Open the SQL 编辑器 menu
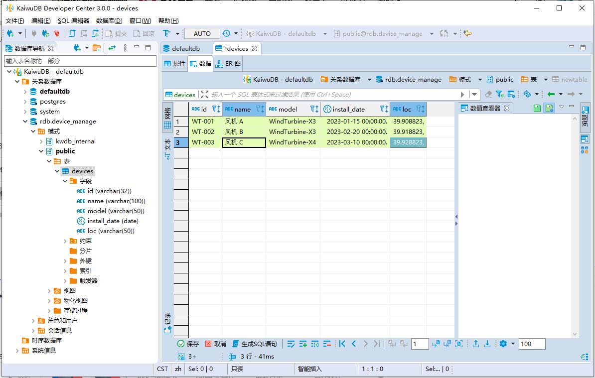The height and width of the screenshot is (378, 595). pyautogui.click(x=73, y=21)
